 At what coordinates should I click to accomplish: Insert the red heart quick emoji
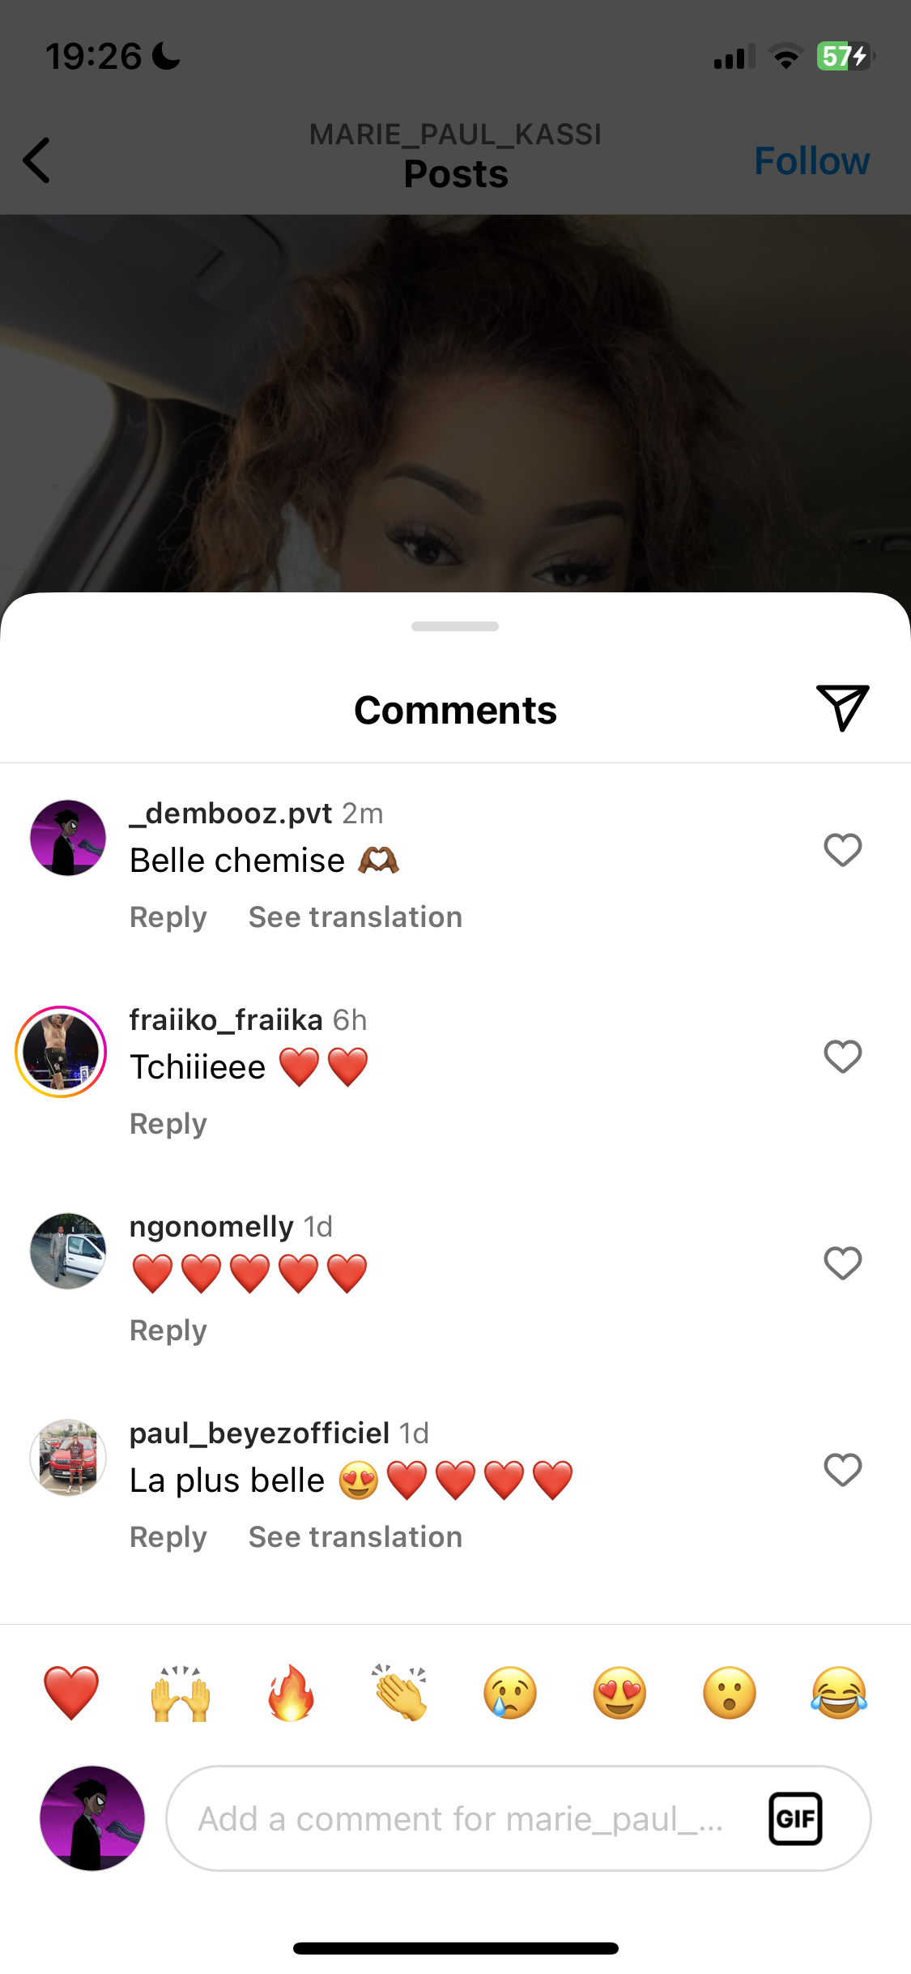click(71, 1693)
